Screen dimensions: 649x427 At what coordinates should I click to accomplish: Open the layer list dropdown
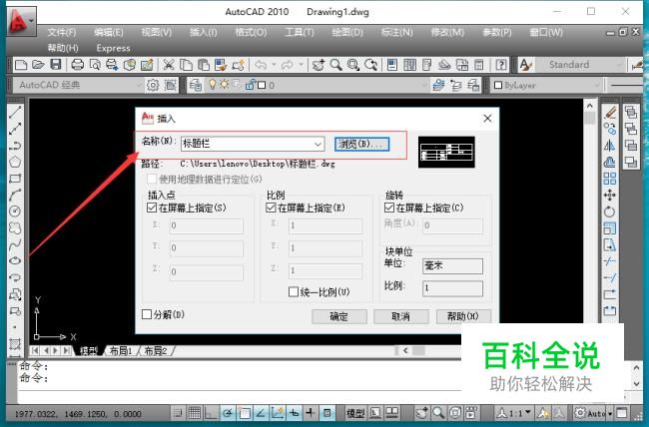point(423,85)
